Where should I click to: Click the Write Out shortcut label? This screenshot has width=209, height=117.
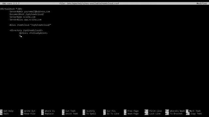(x=30, y=111)
